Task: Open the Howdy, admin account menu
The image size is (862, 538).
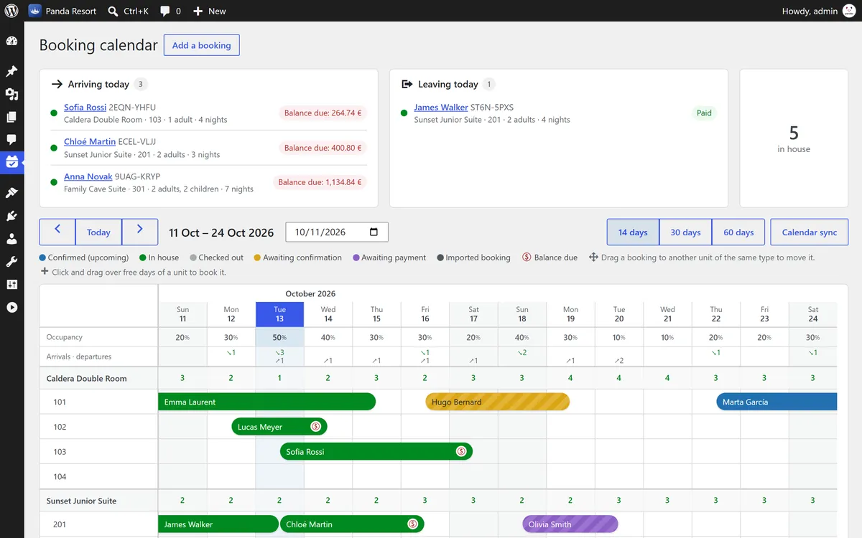Action: point(819,11)
